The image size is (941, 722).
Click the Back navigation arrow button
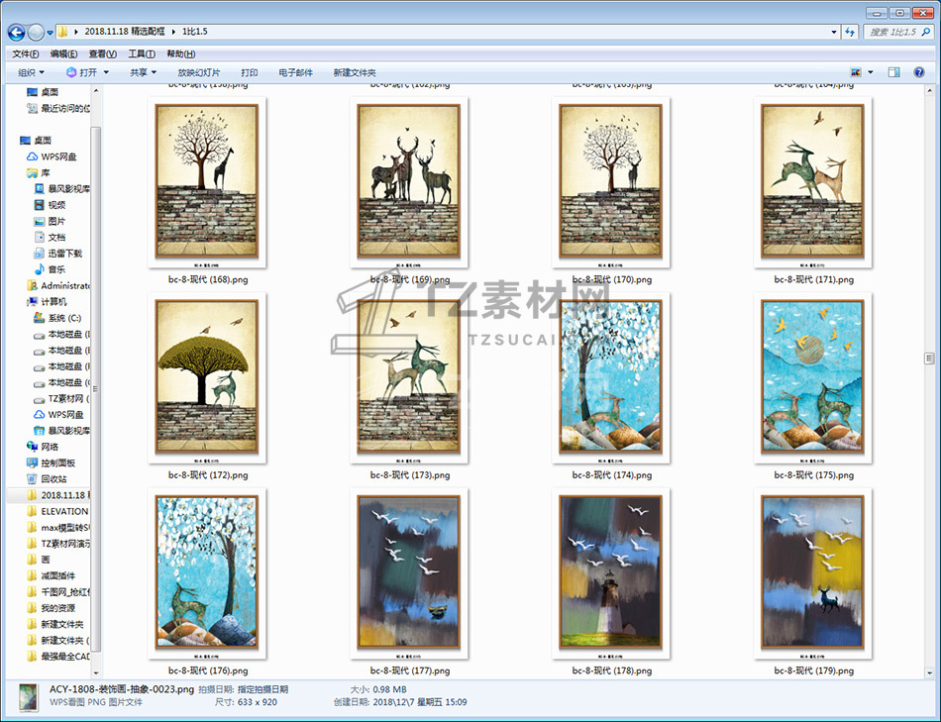pyautogui.click(x=17, y=32)
